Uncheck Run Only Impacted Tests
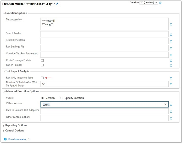 pyautogui.click(x=42, y=78)
